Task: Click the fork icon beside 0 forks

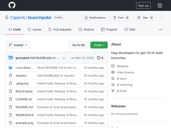Action: coord(113,91)
